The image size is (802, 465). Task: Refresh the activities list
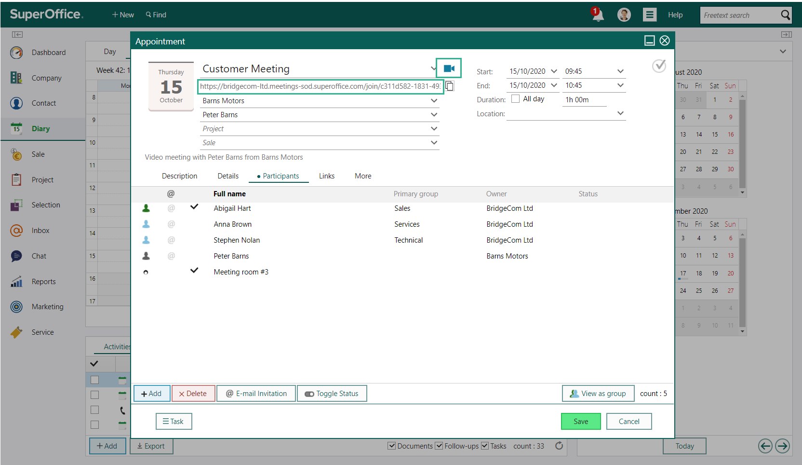pyautogui.click(x=559, y=446)
